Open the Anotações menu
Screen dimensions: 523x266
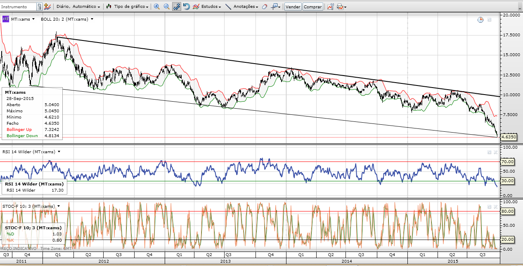[246, 7]
